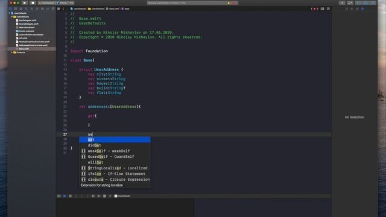Open AppDelegate.swift in navigator
The width and height of the screenshot is (386, 217).
(28, 20)
